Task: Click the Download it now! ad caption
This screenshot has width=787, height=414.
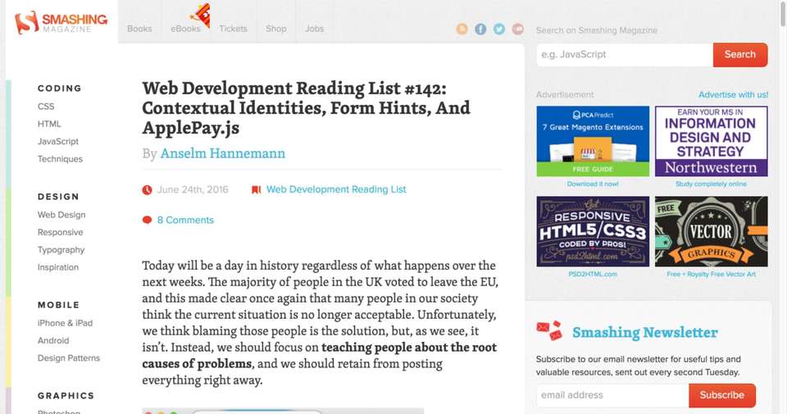Action: tap(593, 184)
